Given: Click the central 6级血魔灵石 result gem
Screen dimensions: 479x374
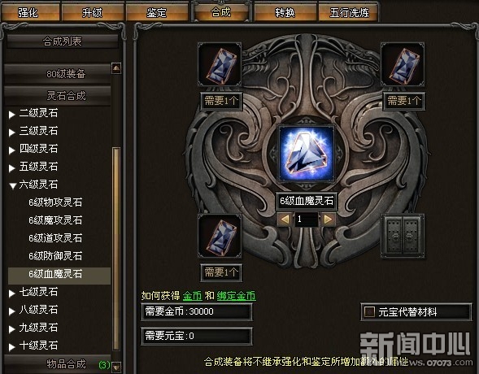Looking at the screenshot, I should (x=307, y=154).
